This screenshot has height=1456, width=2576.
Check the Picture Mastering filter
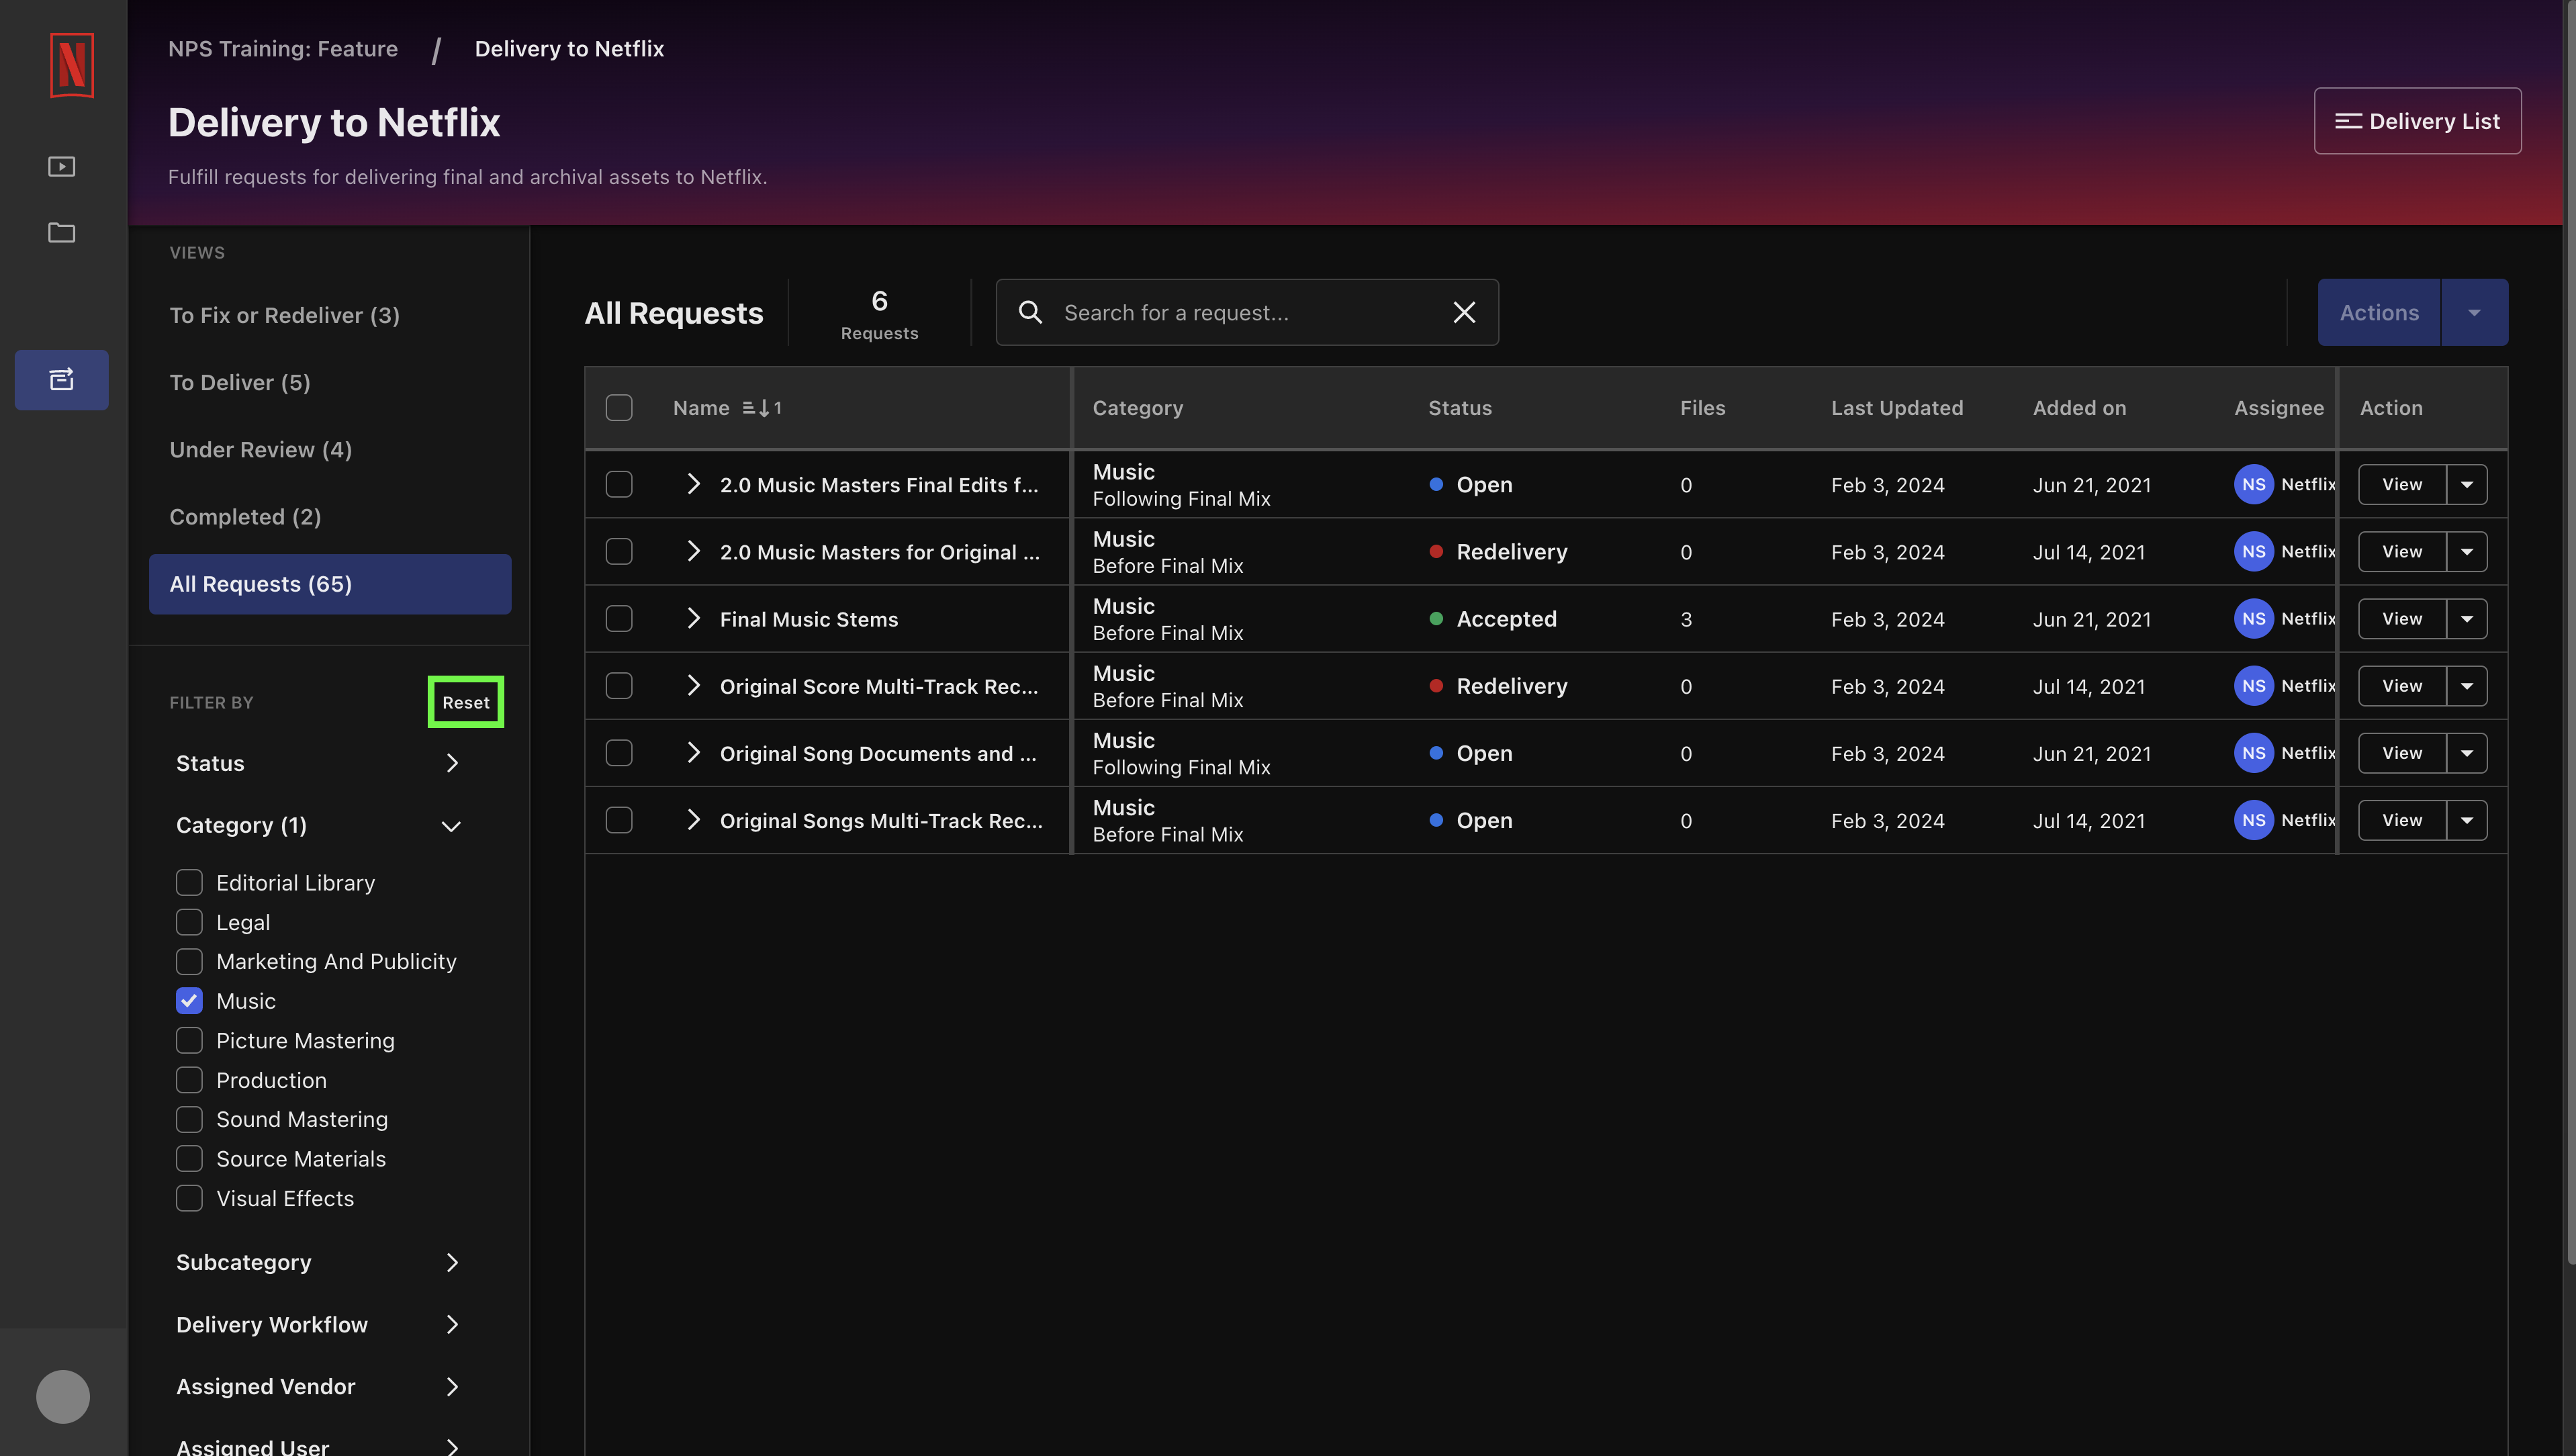[x=189, y=1041]
